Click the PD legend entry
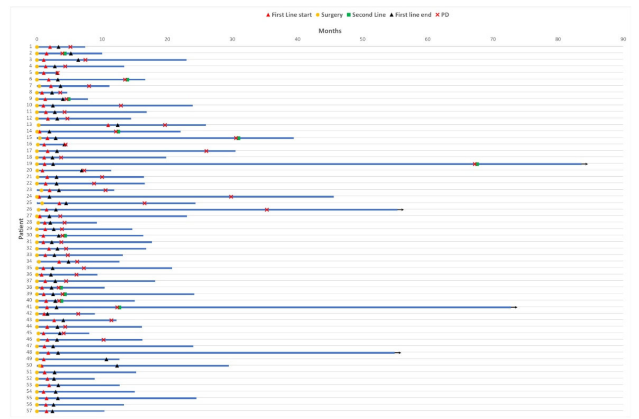 (x=442, y=15)
